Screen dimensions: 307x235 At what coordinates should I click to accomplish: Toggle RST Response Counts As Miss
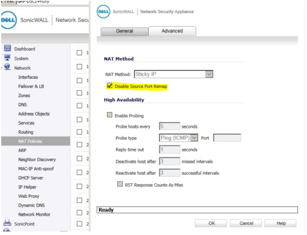click(x=120, y=184)
